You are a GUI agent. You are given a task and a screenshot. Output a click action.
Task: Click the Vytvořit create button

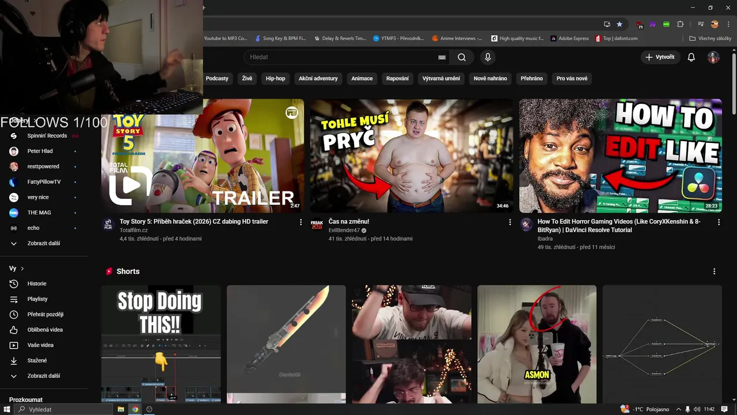point(660,57)
